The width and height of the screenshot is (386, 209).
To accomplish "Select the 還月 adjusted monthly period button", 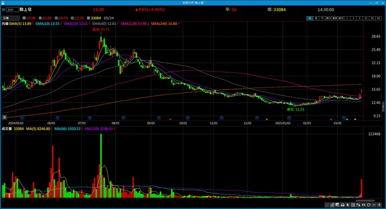I will [x=341, y=18].
